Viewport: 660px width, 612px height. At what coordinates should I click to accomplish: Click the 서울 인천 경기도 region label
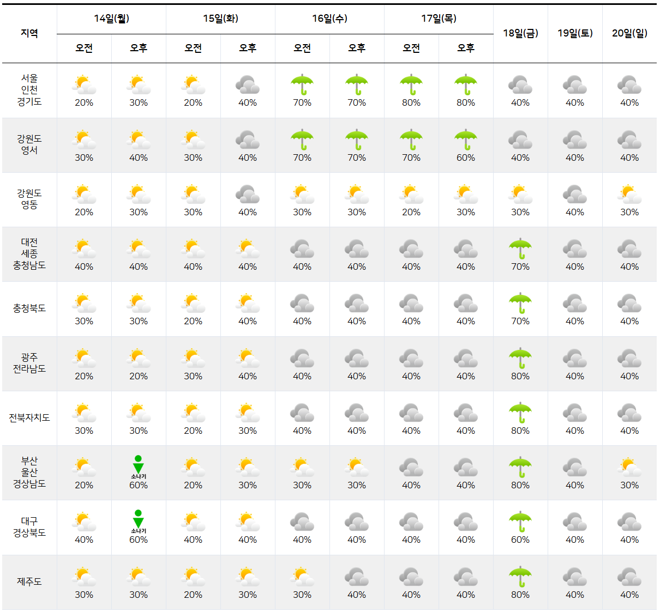tap(29, 90)
